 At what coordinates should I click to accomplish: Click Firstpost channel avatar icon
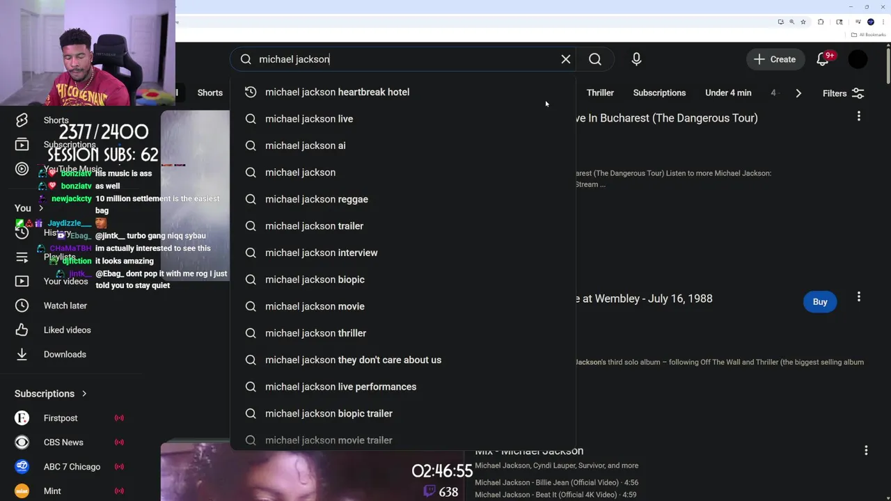click(22, 418)
